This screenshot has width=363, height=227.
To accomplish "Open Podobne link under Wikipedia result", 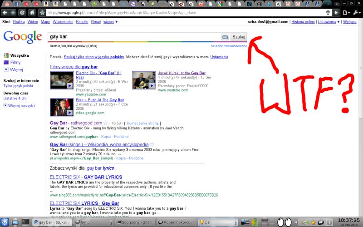I will (x=136, y=158).
